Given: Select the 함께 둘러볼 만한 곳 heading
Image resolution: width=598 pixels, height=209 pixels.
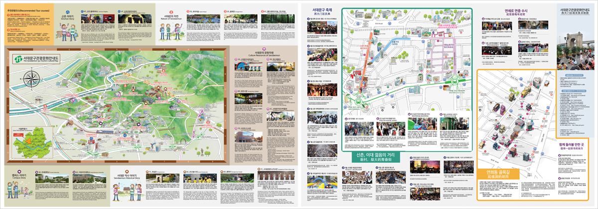Looking at the screenshot, I should (571, 145).
